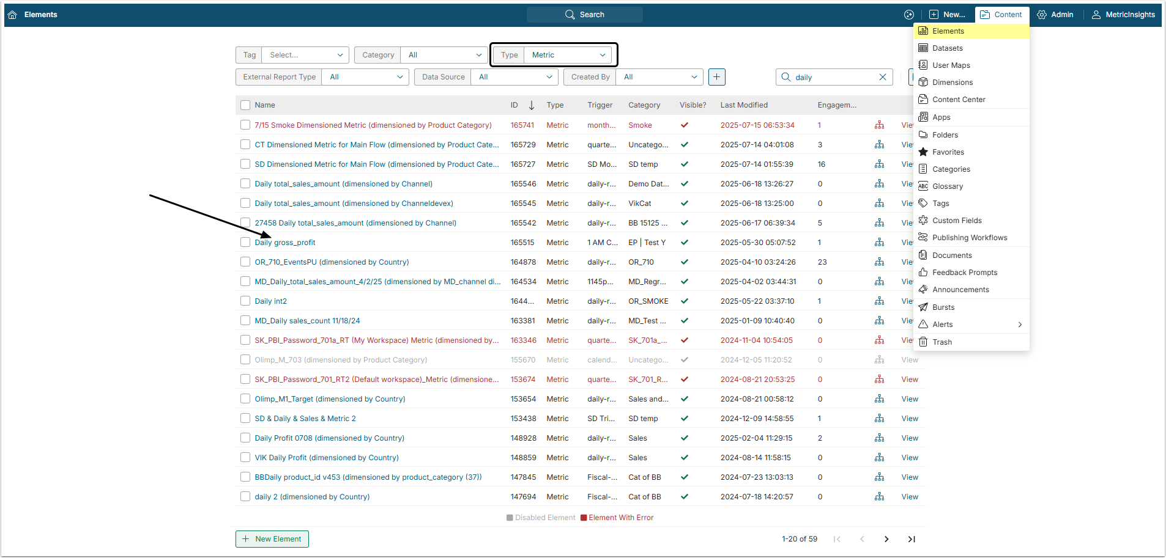This screenshot has width=1166, height=558.
Task: Click the home icon beside Elements
Action: (x=12, y=15)
